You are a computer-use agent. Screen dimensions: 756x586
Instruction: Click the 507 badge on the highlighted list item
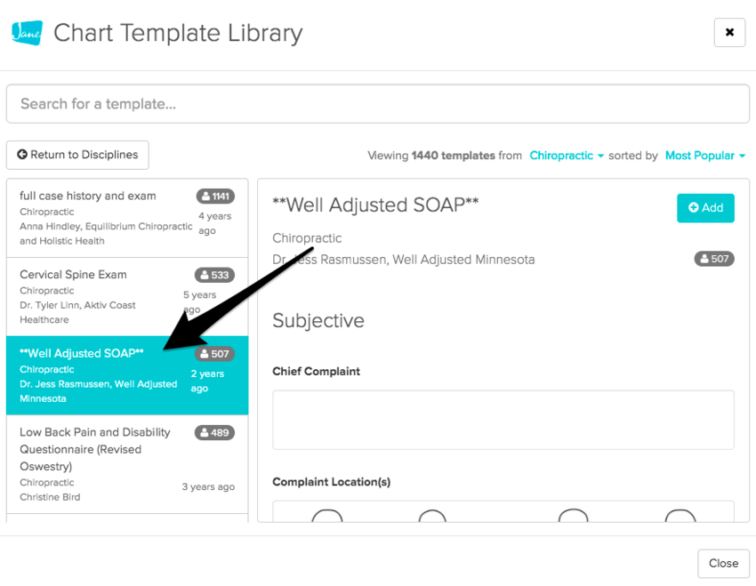coord(215,354)
